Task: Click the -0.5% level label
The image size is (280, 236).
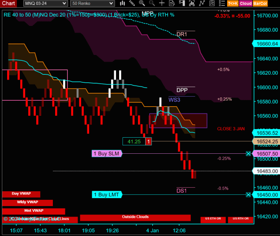Action: (223, 188)
